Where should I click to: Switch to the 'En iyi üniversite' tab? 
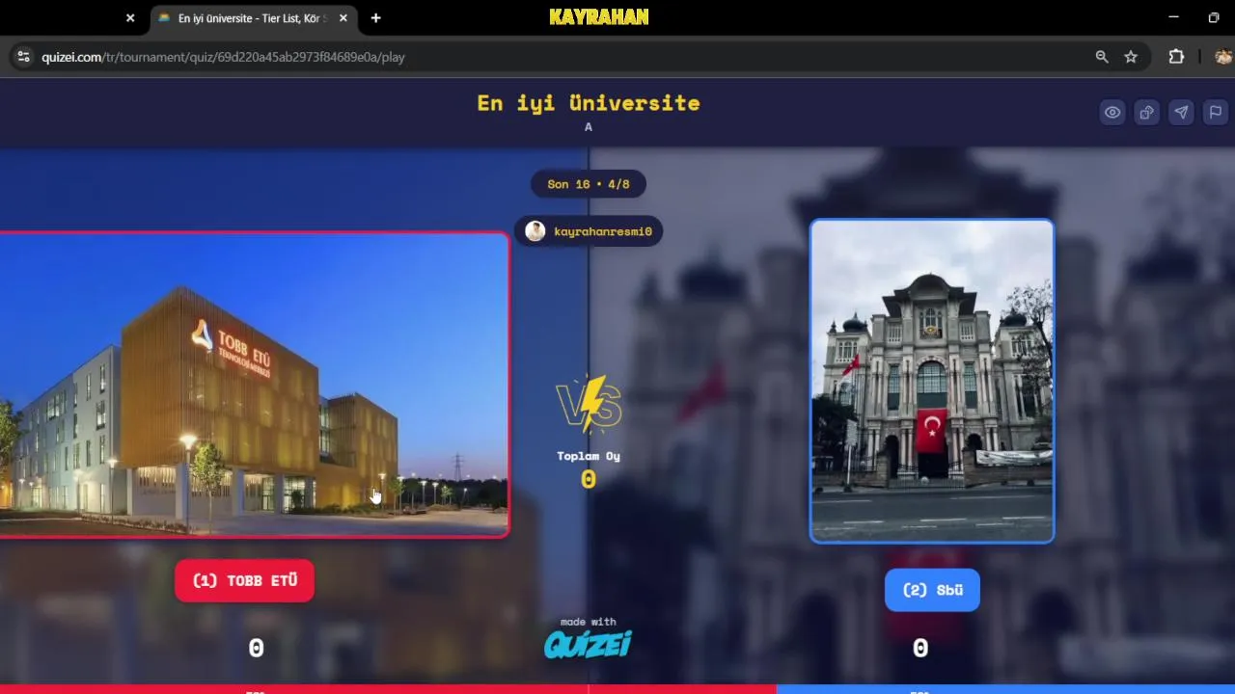[254, 18]
